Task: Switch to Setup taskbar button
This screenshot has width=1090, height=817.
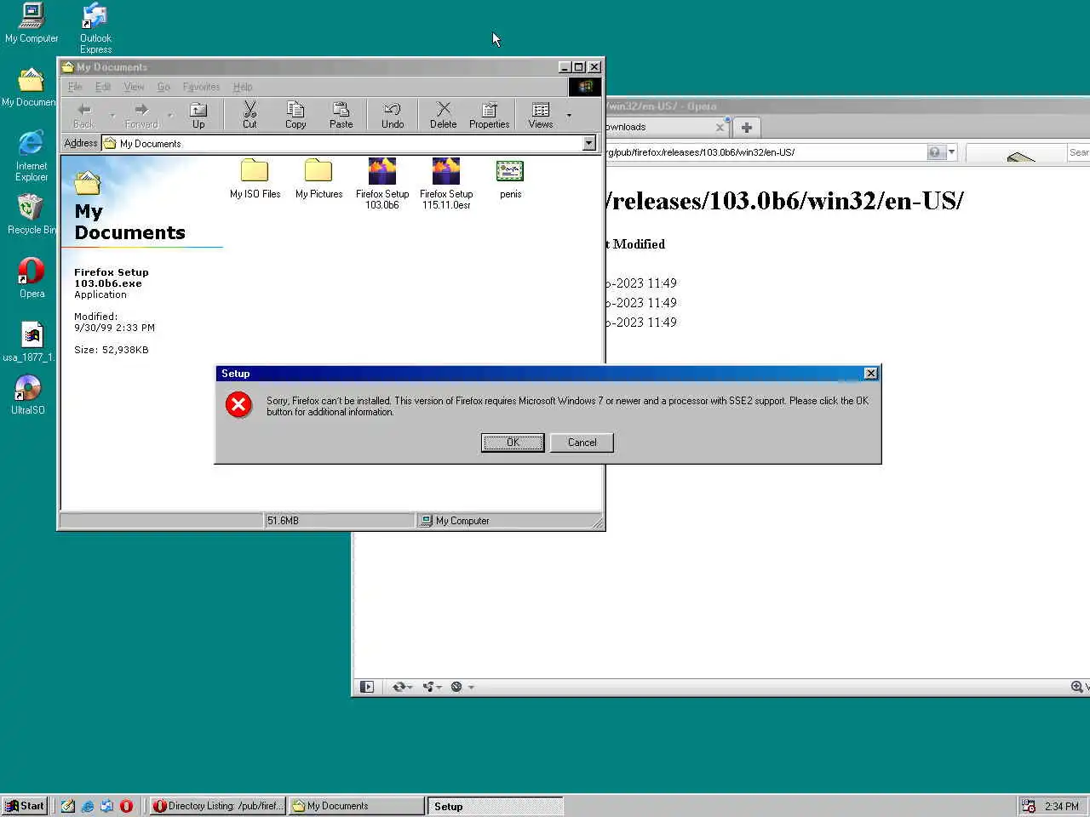Action: tap(495, 806)
